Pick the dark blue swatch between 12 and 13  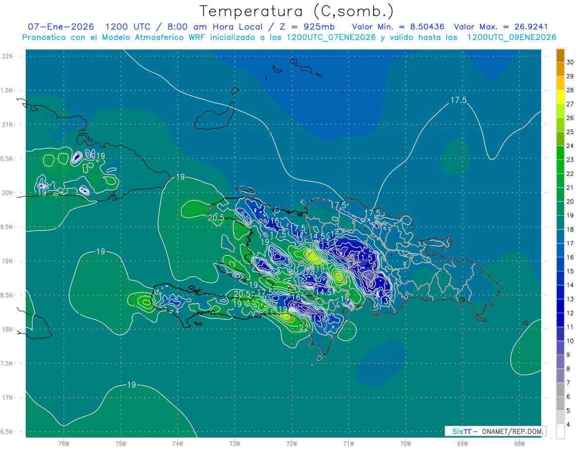[x=560, y=306]
